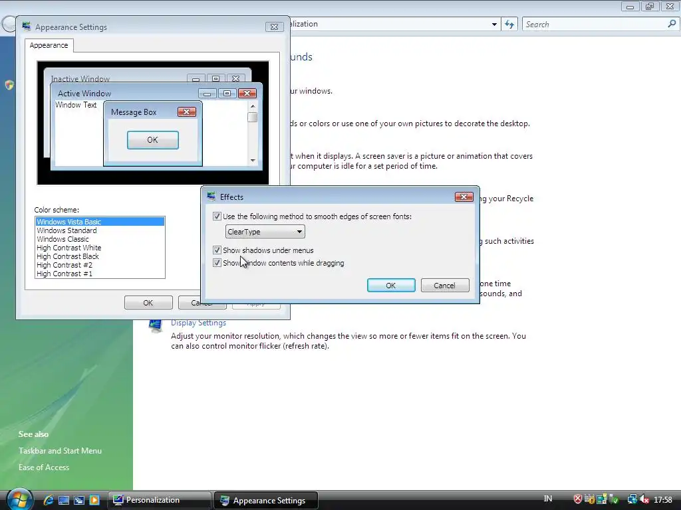Select High Contrast #2 scheme
The height and width of the screenshot is (510, 681).
(100, 265)
